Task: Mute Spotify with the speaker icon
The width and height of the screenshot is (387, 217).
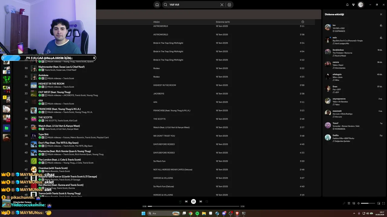Action: point(359,203)
